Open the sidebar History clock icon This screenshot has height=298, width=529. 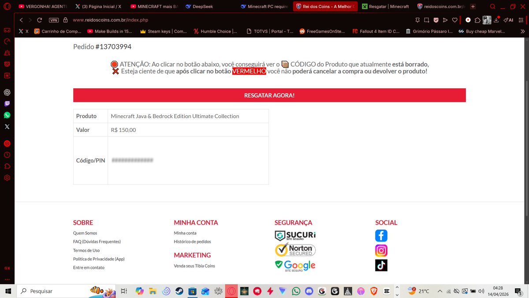(x=7, y=155)
